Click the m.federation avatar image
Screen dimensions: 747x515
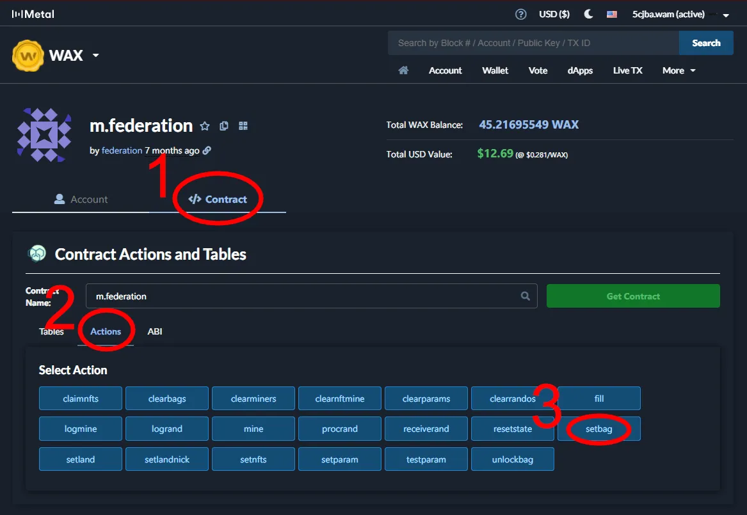coord(44,135)
